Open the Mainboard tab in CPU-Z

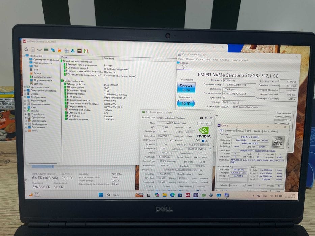pos(231,131)
